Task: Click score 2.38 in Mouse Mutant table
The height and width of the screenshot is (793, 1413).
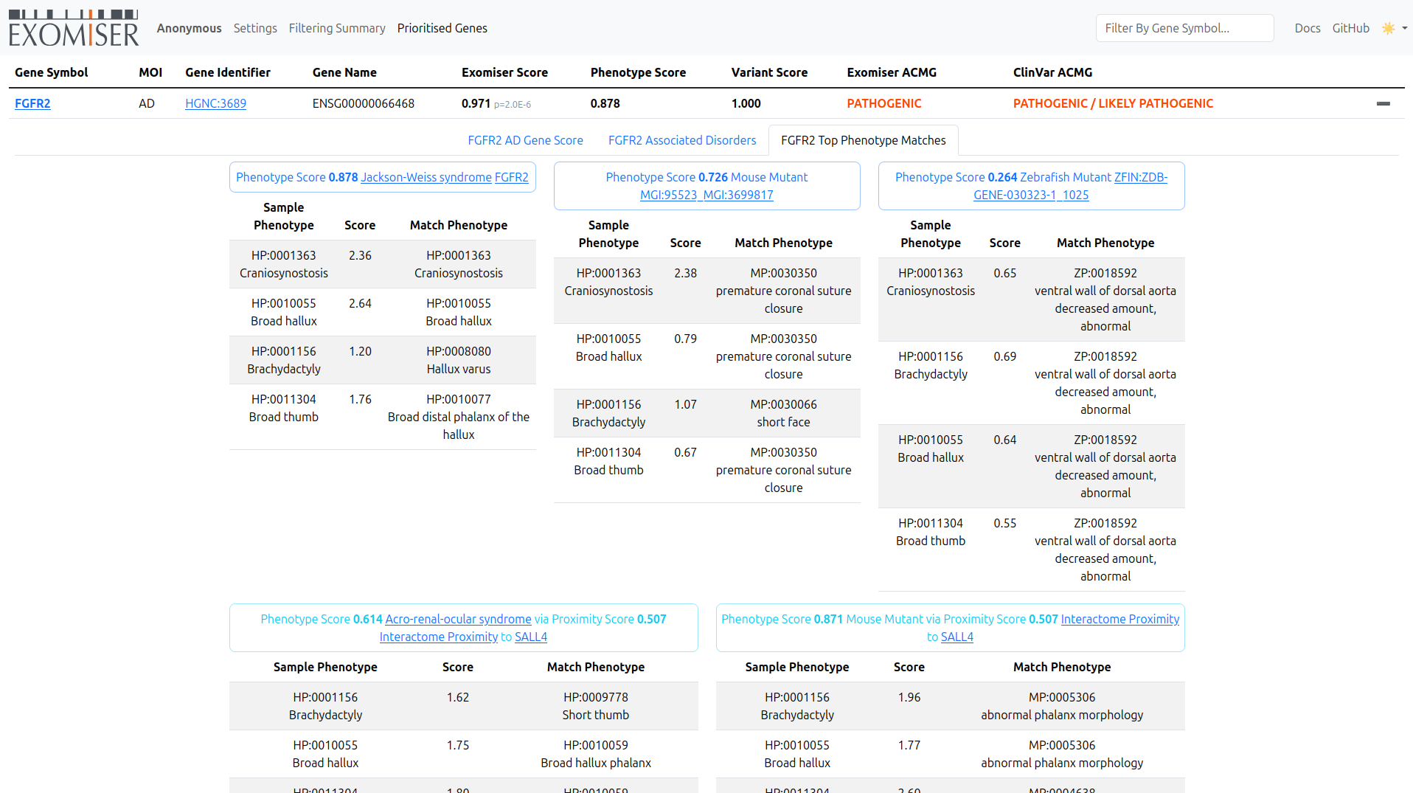Action: (685, 273)
